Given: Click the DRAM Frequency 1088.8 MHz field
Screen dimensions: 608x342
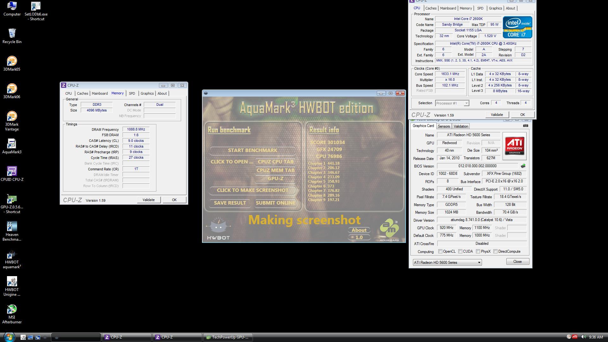Looking at the screenshot, I should [136, 130].
